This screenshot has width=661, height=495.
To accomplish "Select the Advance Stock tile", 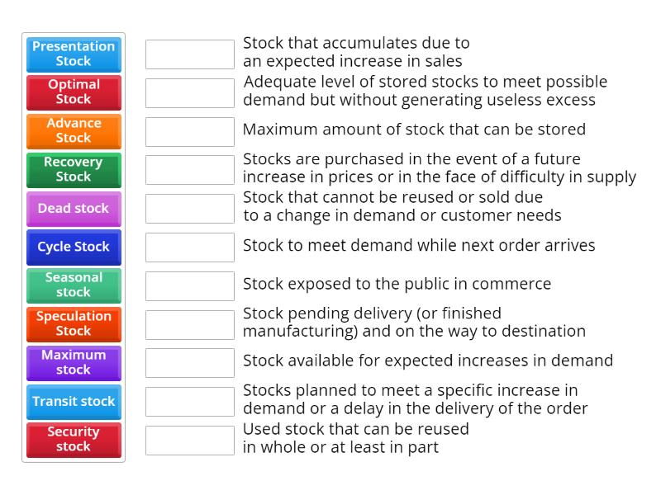I will tap(74, 131).
